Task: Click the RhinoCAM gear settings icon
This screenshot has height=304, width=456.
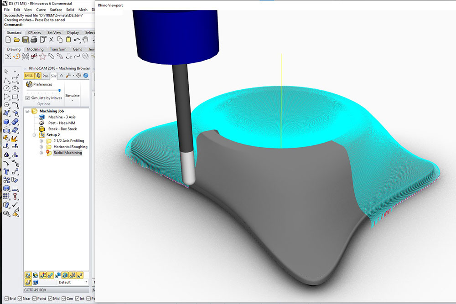Action: pyautogui.click(x=78, y=76)
